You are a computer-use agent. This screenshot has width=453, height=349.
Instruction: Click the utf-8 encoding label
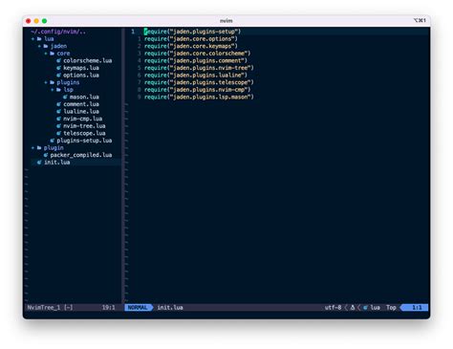[333, 308]
